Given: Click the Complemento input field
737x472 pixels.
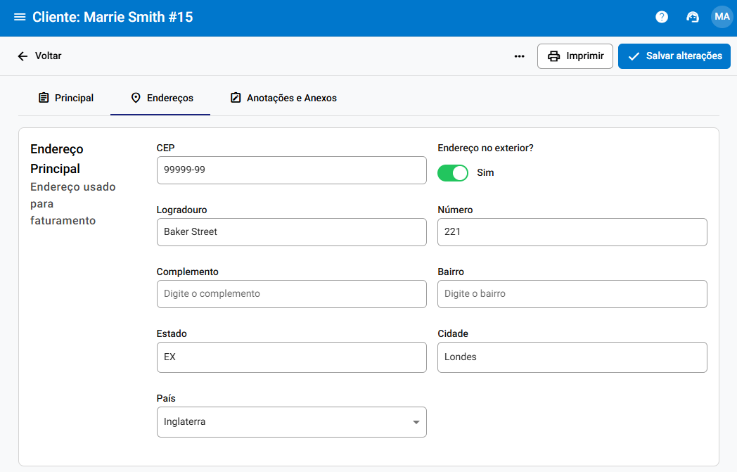Looking at the screenshot, I should (291, 294).
